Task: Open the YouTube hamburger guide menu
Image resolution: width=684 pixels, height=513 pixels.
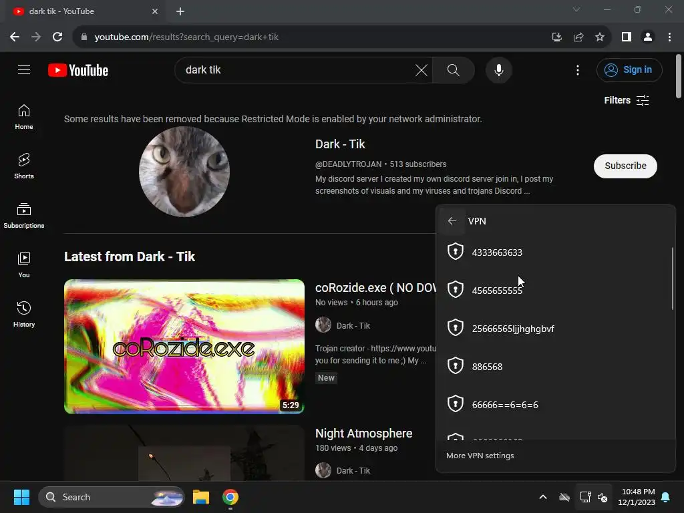Action: click(x=24, y=69)
